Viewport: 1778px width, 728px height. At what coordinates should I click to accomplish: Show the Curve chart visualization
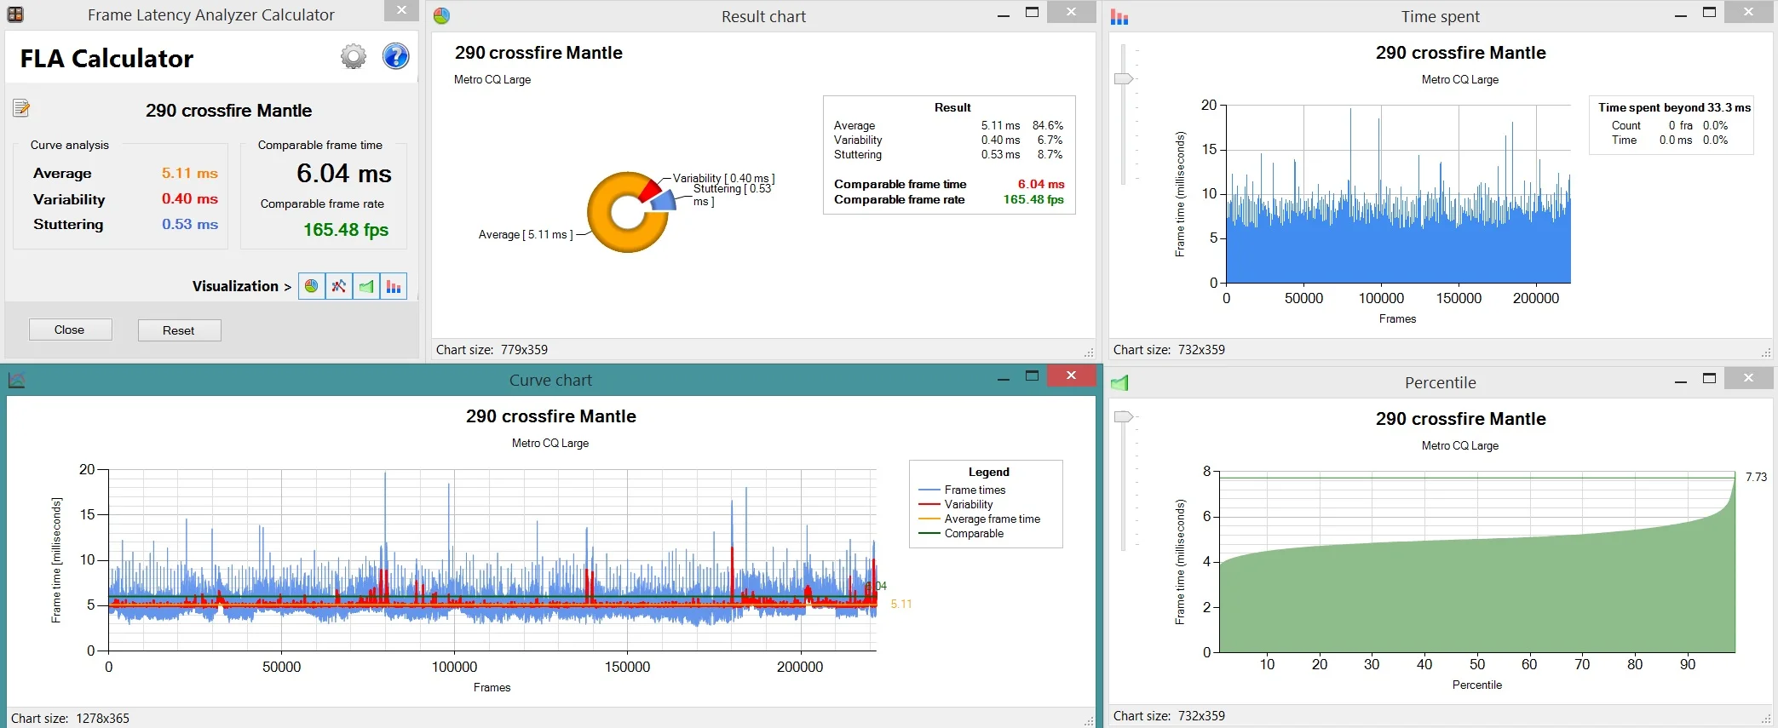[339, 286]
